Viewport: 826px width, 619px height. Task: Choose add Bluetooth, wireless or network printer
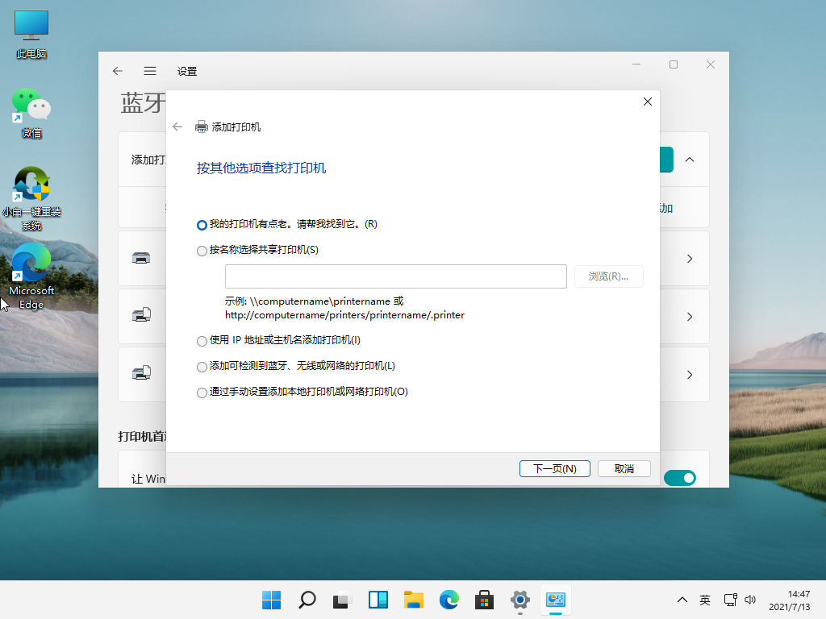[x=202, y=367]
